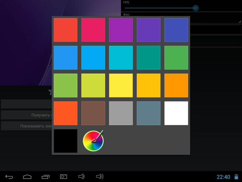
Task: Tap the volume down speaker icon
Action: point(81,177)
